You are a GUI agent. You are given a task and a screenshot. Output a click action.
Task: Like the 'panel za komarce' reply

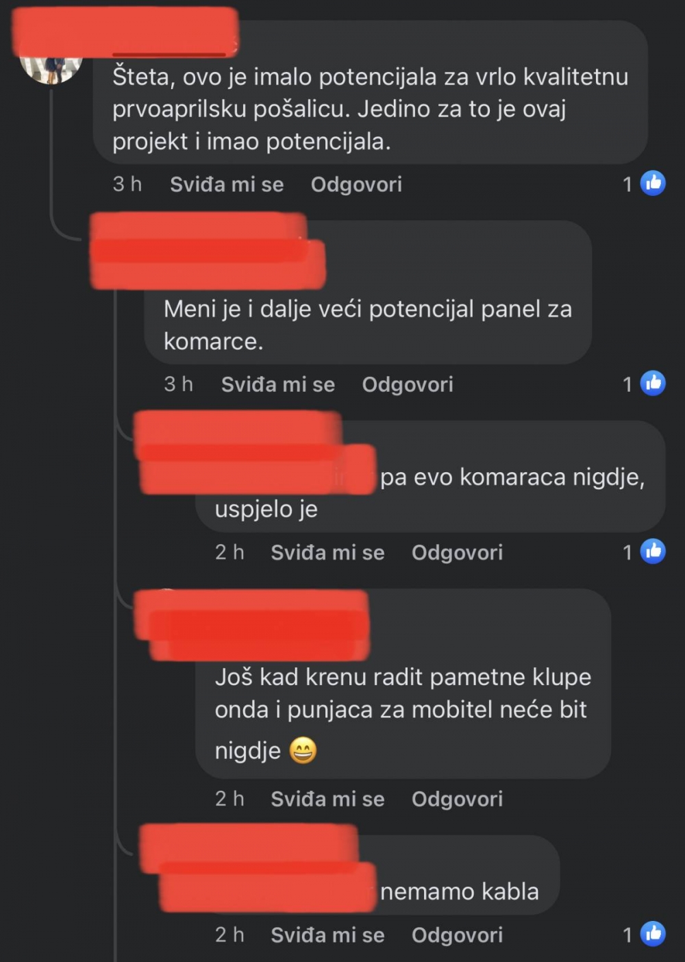278,384
